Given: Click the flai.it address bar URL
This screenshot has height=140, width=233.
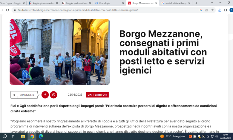Looking at the screenshot, I should (78, 10).
